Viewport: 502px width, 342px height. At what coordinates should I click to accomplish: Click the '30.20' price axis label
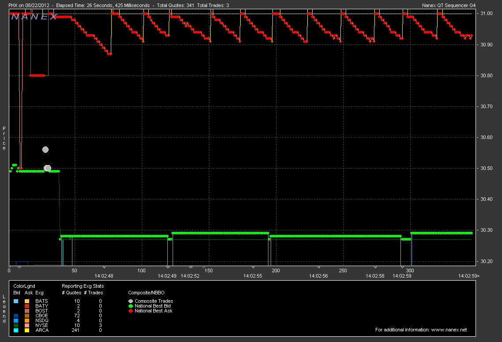(487, 261)
